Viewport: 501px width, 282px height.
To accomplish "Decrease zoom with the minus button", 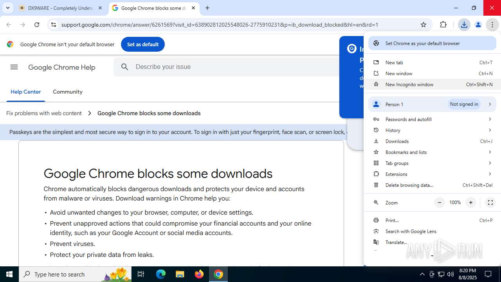I will pyautogui.click(x=440, y=202).
